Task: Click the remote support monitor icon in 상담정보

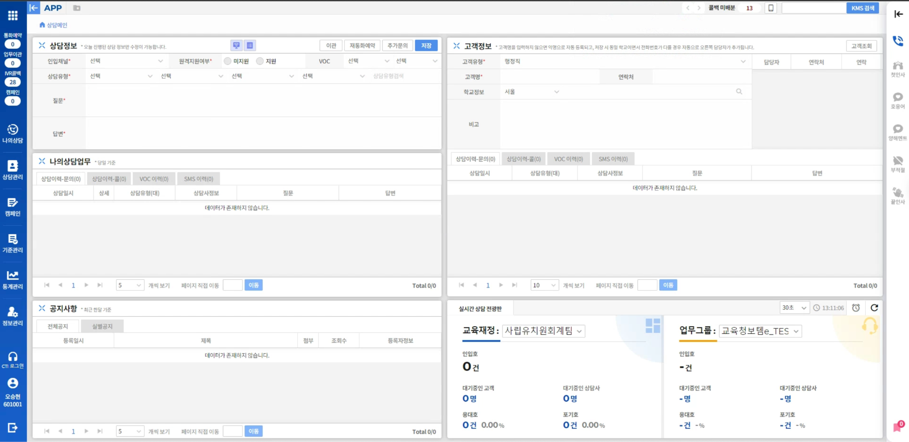Action: coord(236,45)
